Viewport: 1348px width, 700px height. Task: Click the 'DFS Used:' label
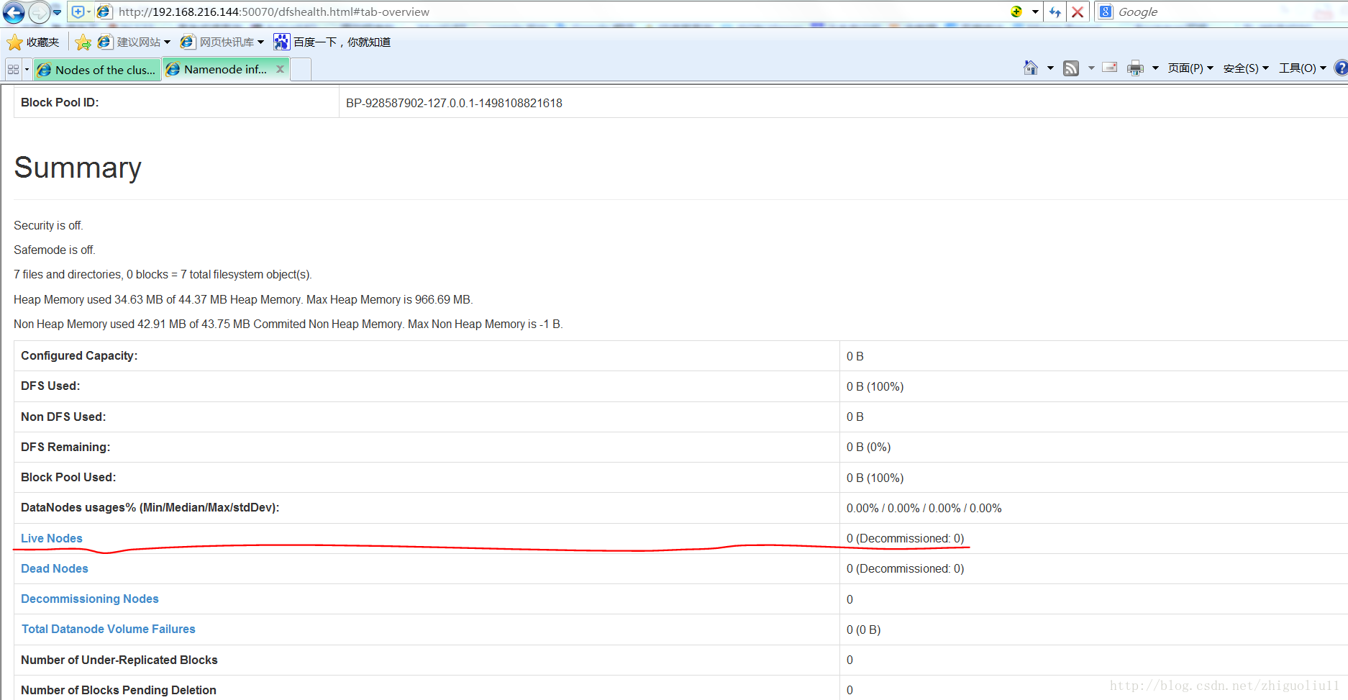pyautogui.click(x=50, y=386)
